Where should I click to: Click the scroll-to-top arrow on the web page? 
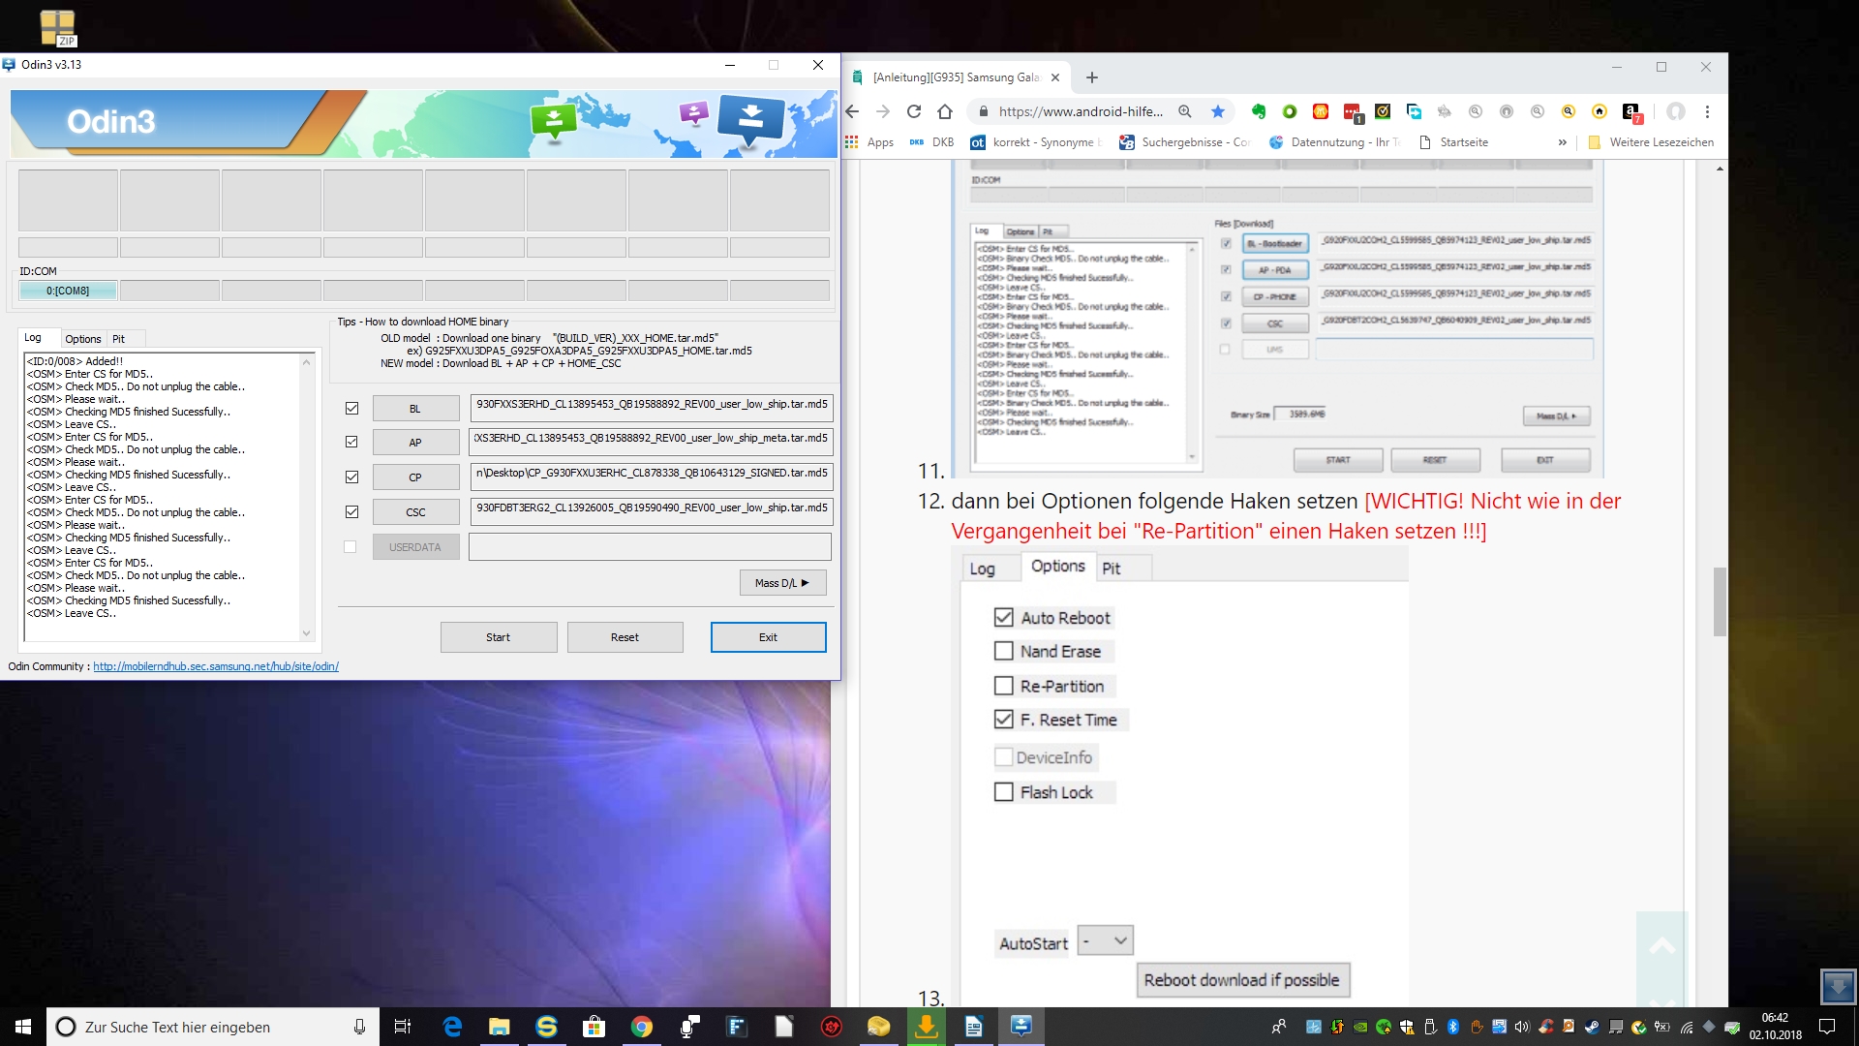tap(1662, 947)
